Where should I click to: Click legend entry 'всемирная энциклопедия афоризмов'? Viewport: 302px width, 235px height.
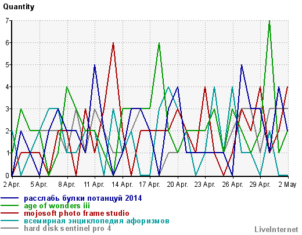click(x=96, y=221)
